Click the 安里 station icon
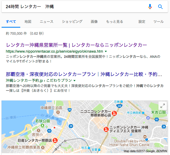This screenshot has height=155, width=170. click(99, 150)
